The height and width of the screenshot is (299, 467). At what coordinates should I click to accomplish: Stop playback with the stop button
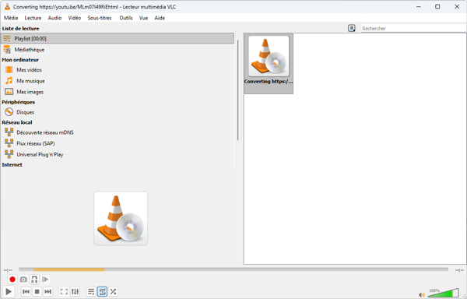37,291
